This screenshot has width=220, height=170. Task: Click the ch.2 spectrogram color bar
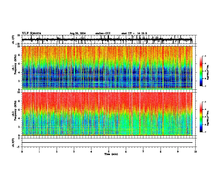click(201, 117)
